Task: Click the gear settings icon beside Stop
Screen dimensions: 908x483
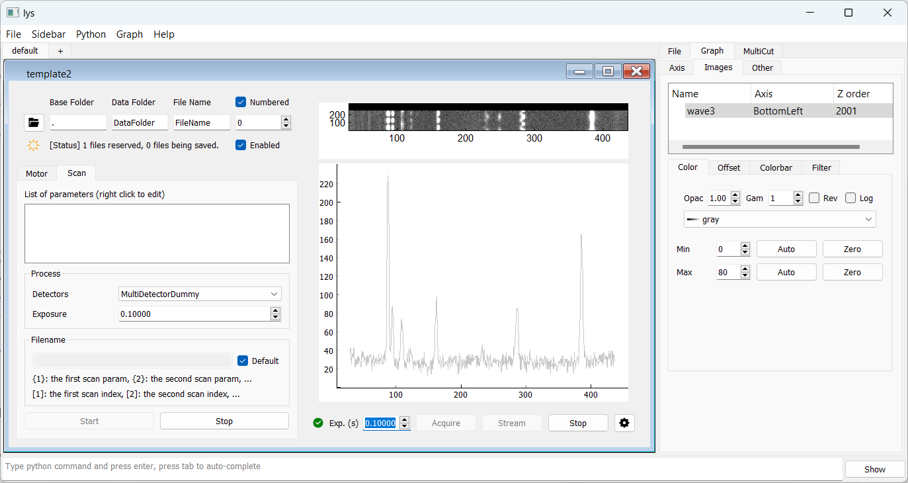Action: (x=624, y=423)
